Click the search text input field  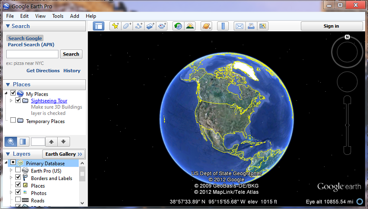pyautogui.click(x=32, y=54)
